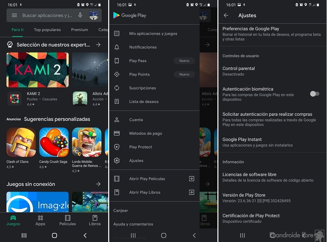Select the Apps bottom navigation tab
The height and width of the screenshot is (242, 327).
40,221
